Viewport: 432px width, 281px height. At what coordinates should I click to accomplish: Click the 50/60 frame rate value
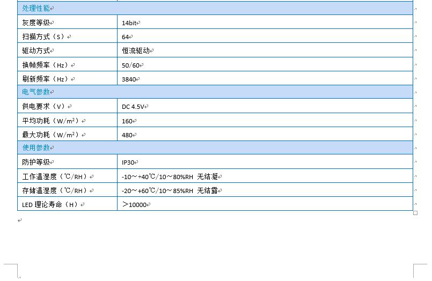[x=131, y=65]
